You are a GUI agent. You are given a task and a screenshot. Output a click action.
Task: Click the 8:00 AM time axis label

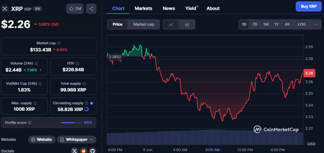pos(212,150)
